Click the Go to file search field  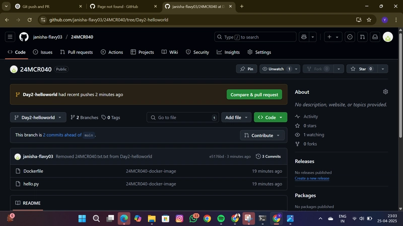(183, 118)
